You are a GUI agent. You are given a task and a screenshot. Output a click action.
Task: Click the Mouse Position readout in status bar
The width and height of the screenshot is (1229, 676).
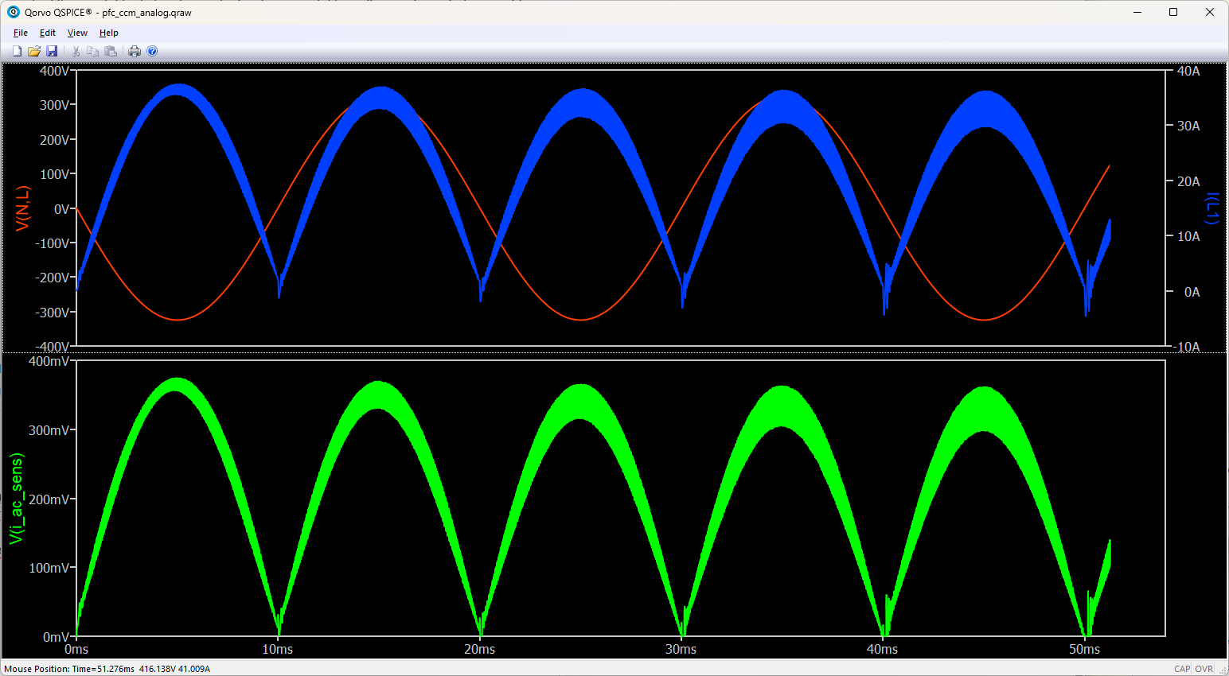point(107,669)
